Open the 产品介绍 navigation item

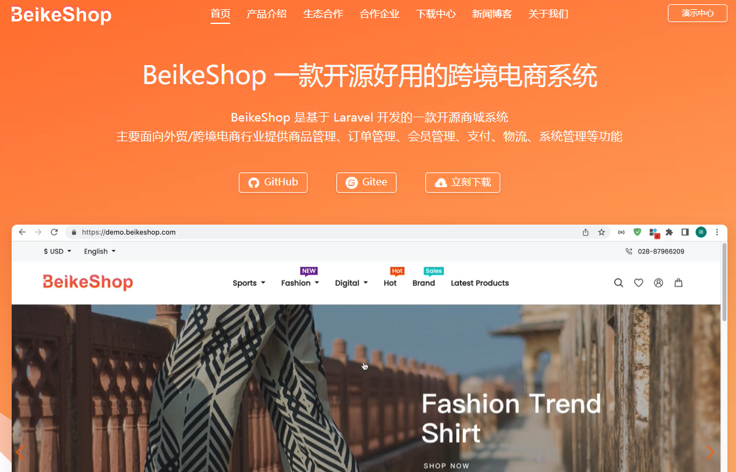coord(266,14)
